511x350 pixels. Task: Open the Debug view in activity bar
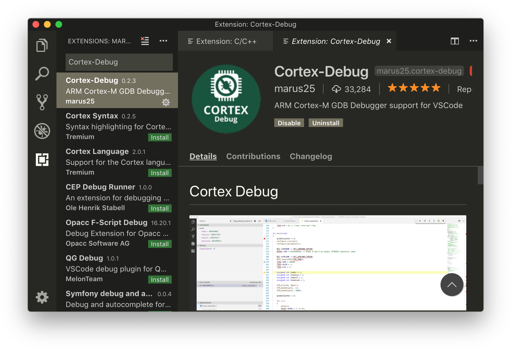pos(42,131)
